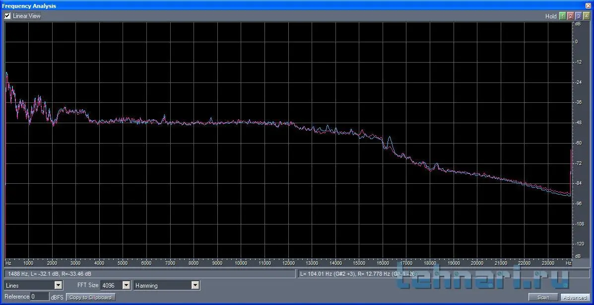Viewport: 594px width, 305px height.
Task: Click the Advanced button
Action: coord(575,297)
